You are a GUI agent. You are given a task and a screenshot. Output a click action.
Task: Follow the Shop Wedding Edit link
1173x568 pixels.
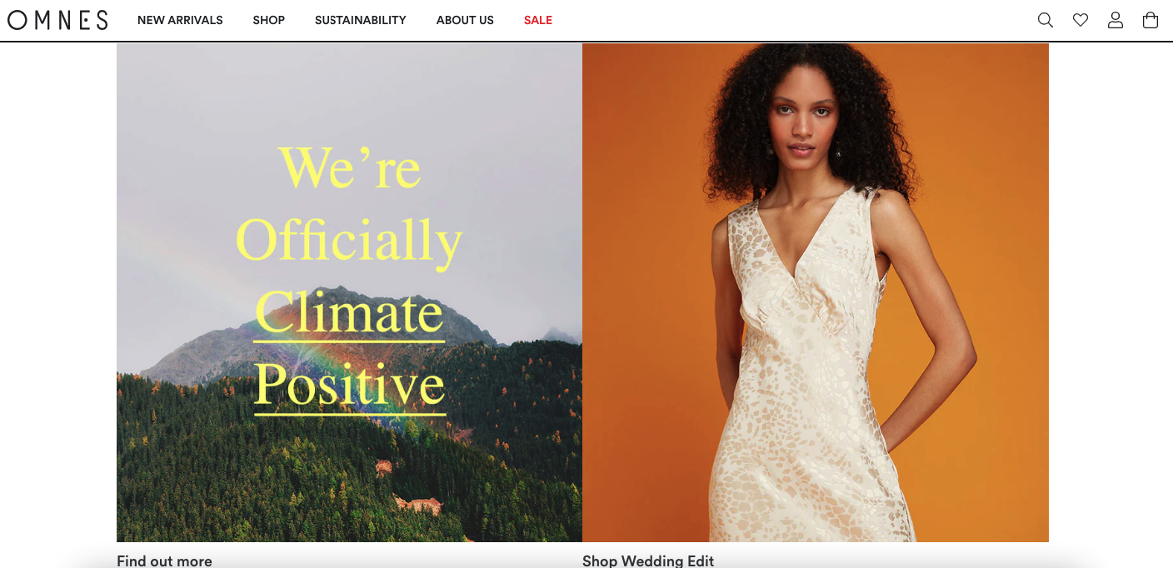(x=648, y=561)
